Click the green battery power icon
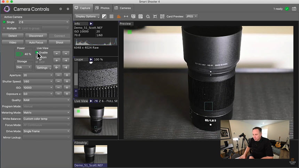The image size is (299, 168). [x=19, y=54]
